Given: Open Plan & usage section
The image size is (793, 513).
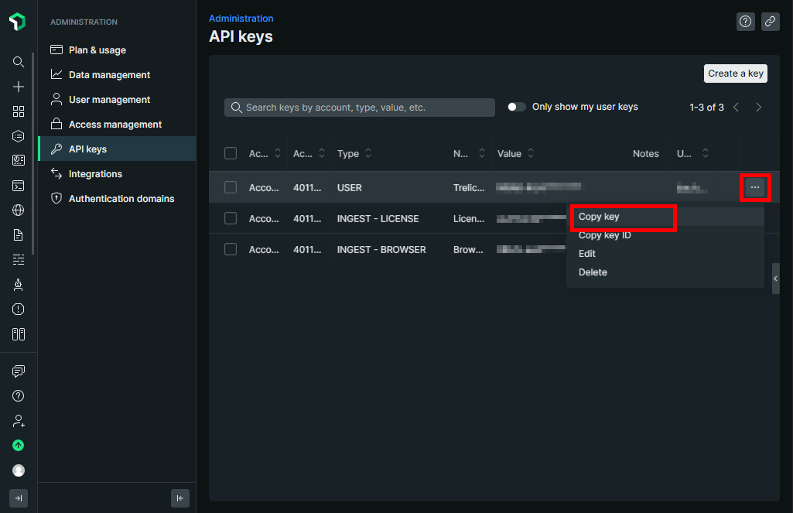Looking at the screenshot, I should [x=117, y=50].
